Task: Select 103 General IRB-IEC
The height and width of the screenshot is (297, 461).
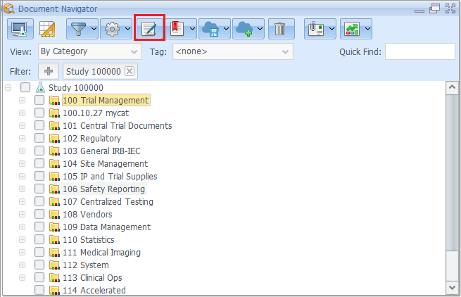Action: pyautogui.click(x=101, y=151)
